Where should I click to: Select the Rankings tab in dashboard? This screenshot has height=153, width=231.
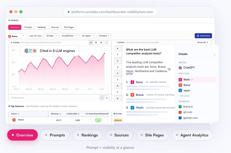(42, 27)
